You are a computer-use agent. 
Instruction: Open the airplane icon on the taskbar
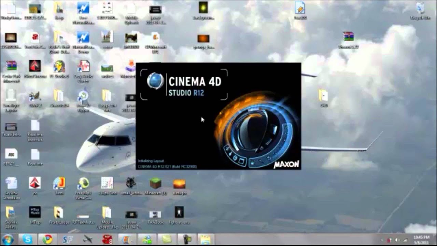click(87, 240)
